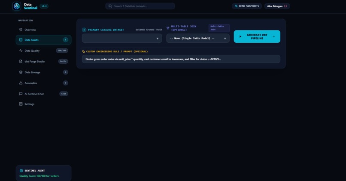This screenshot has width=346, height=181.
Task: Click the custom engineering rule sparkle icon
Action: (x=83, y=51)
